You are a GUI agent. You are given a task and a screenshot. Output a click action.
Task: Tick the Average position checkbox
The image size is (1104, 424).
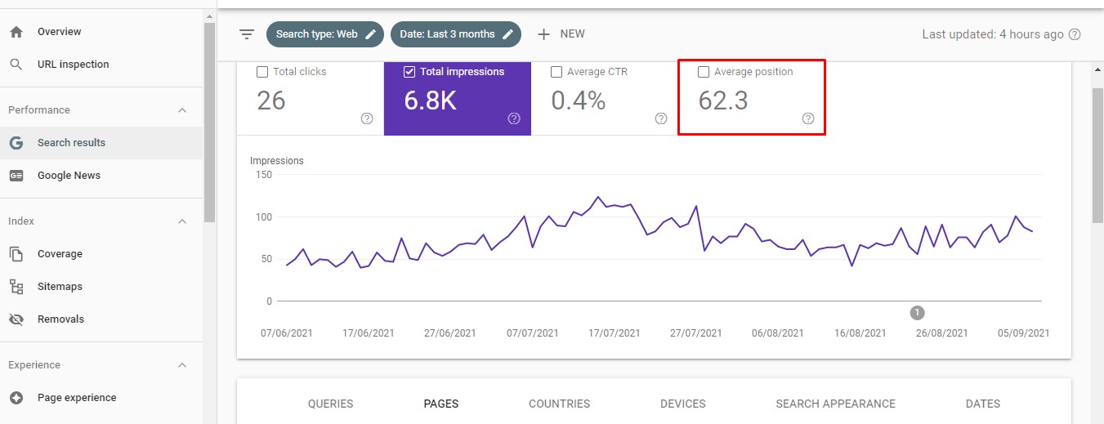coord(704,72)
